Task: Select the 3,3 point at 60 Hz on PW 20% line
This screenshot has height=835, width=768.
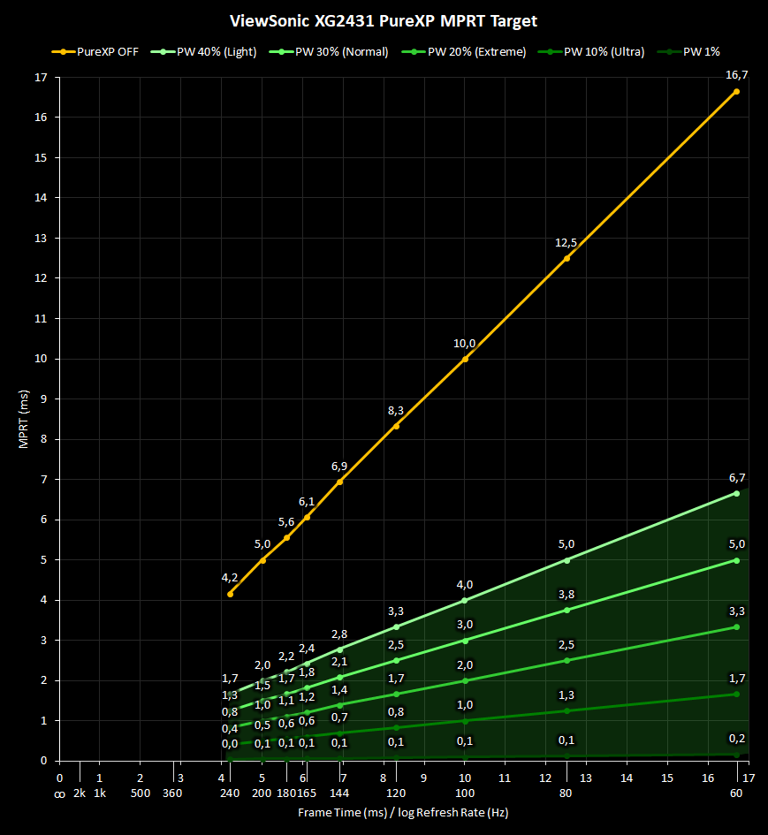Action: click(736, 627)
